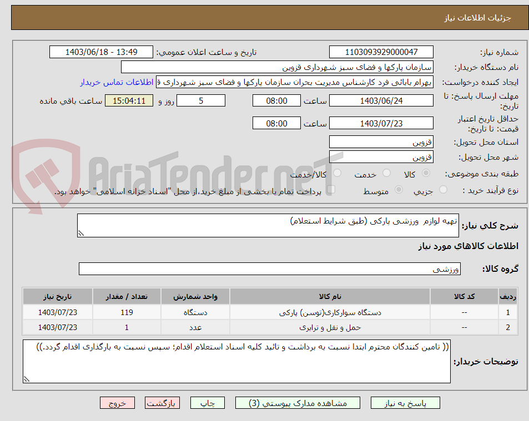Click the response deadline date 1403/06/24
This screenshot has height=421, width=529.
click(x=381, y=100)
